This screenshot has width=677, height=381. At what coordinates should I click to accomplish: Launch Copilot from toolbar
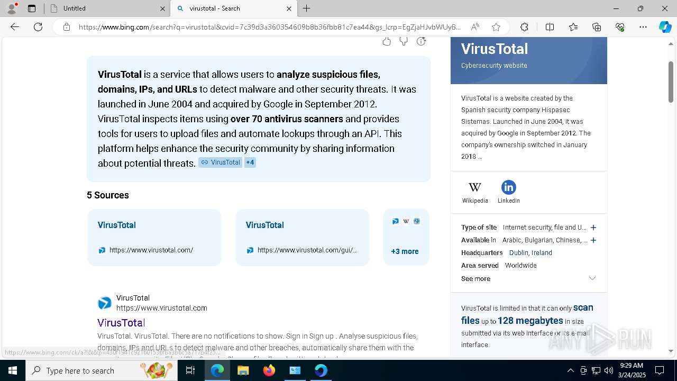tap(665, 27)
